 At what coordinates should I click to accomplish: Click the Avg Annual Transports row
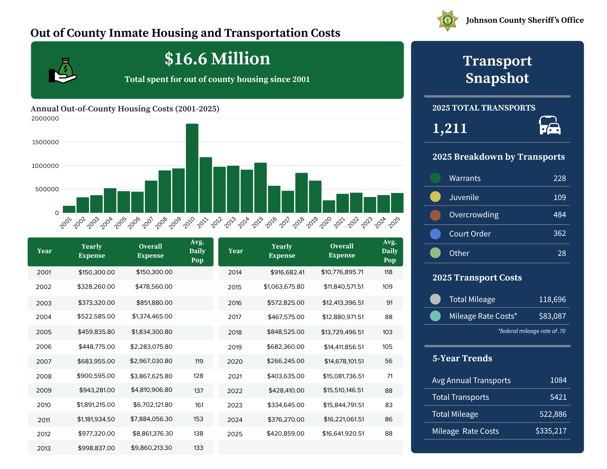click(x=497, y=380)
